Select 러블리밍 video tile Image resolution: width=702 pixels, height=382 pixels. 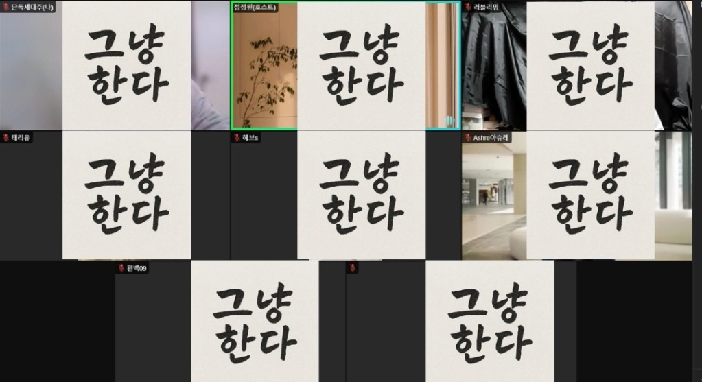[577, 66]
